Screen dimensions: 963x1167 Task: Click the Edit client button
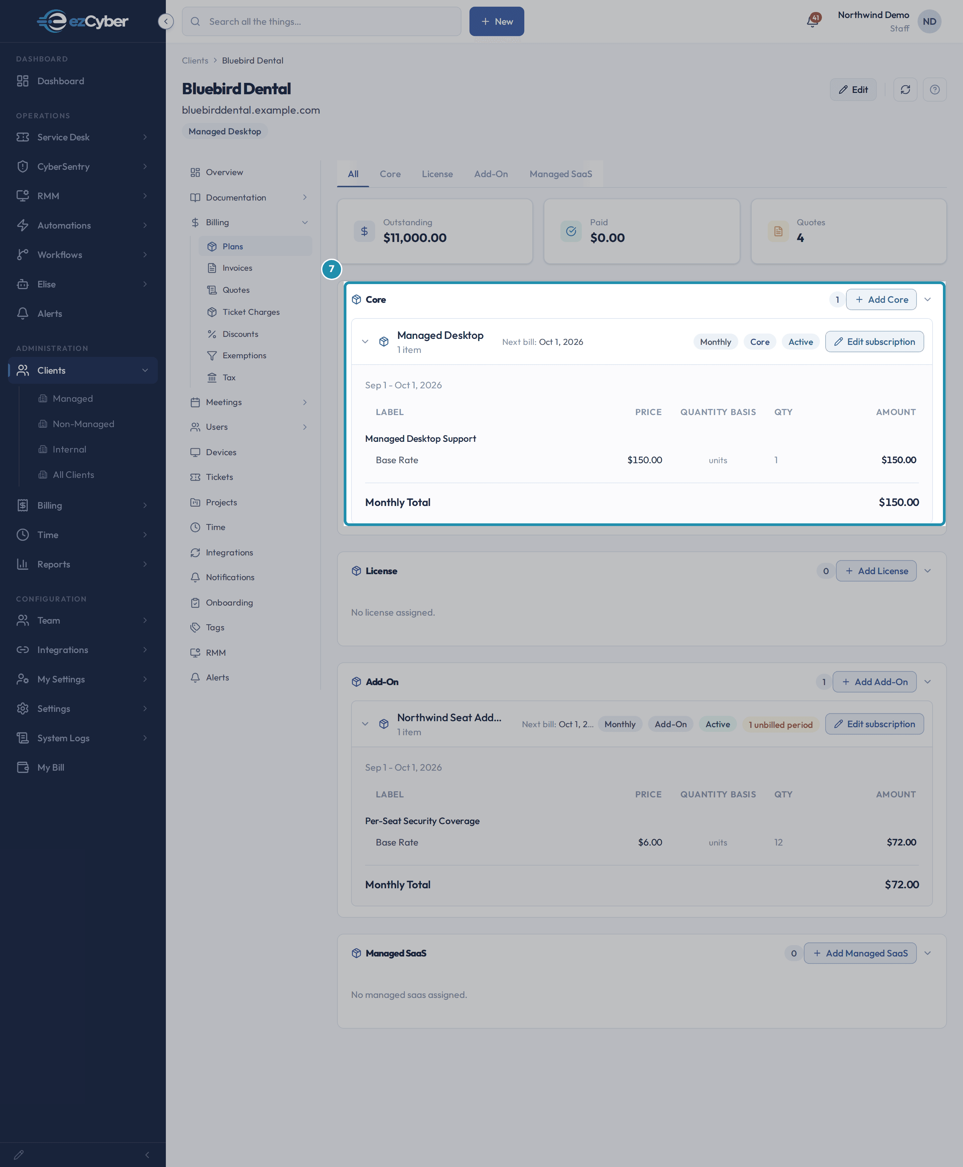(853, 90)
